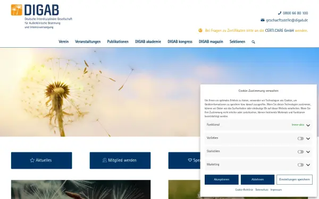Click the person icon on Mitglied werden
The width and height of the screenshot is (319, 199).
pyautogui.click(x=105, y=160)
